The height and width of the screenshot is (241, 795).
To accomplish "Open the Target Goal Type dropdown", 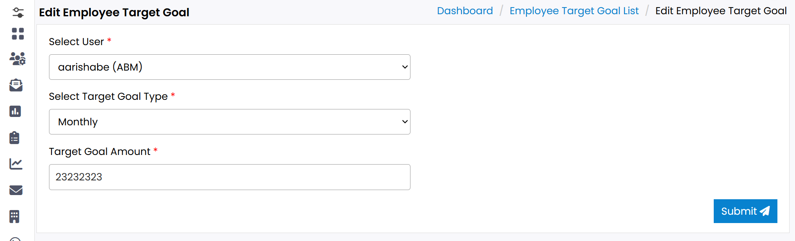I will coord(230,122).
